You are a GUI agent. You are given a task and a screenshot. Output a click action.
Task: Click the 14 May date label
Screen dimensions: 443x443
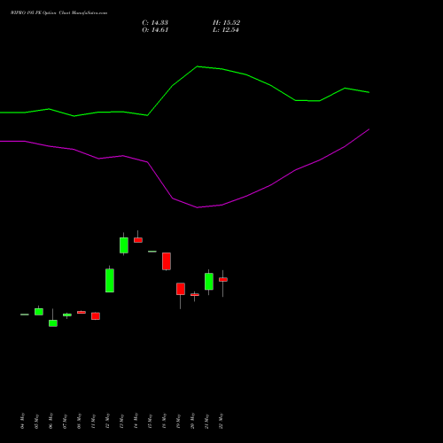coord(136,421)
